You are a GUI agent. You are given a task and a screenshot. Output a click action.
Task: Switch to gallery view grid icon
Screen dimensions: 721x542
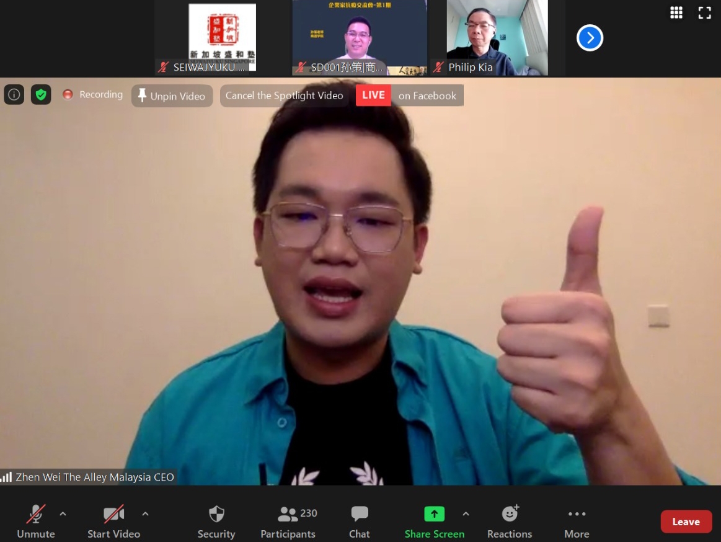[x=676, y=13]
